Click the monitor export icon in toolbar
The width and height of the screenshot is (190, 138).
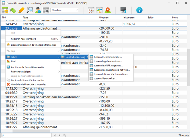pos(123,10)
